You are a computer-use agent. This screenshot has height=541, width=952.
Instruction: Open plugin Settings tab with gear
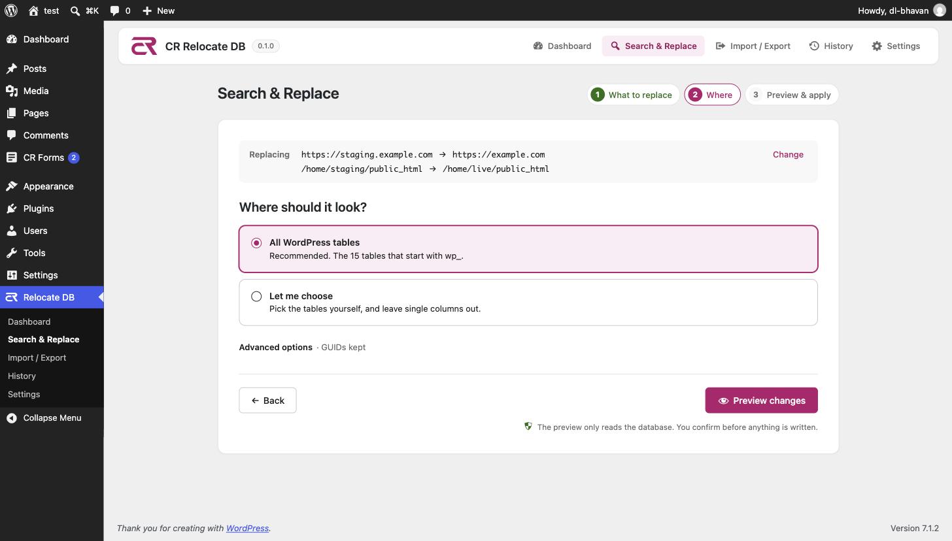pos(896,46)
